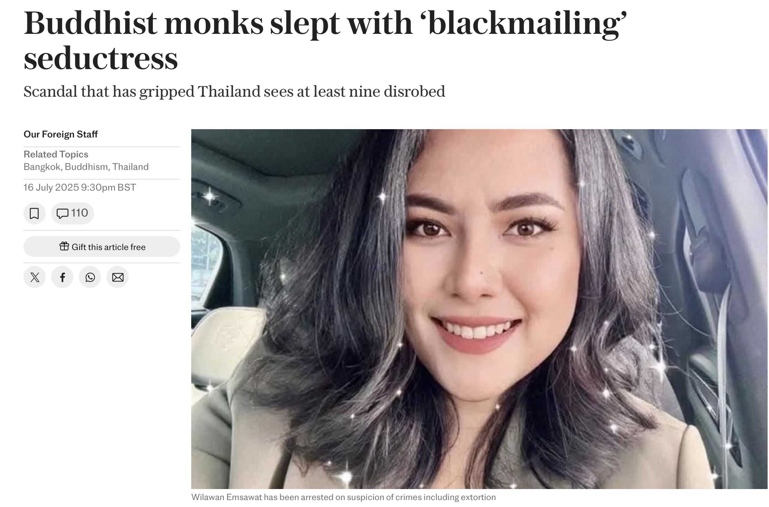769x507 pixels.
Task: Click the 110 comment count number
Action: [x=80, y=213]
